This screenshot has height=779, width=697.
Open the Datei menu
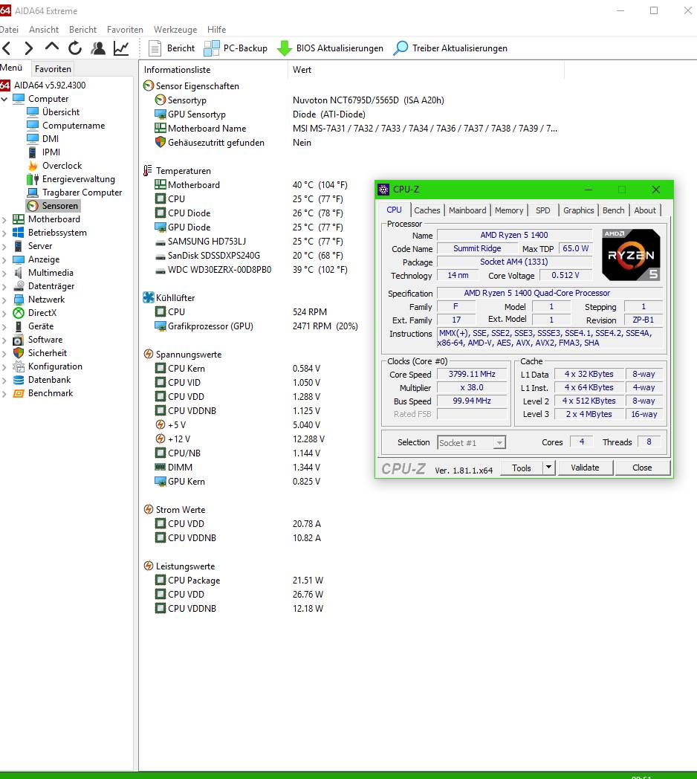[9, 30]
